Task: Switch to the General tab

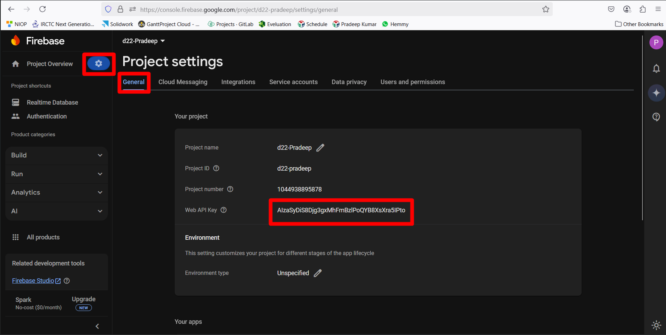Action: [134, 82]
